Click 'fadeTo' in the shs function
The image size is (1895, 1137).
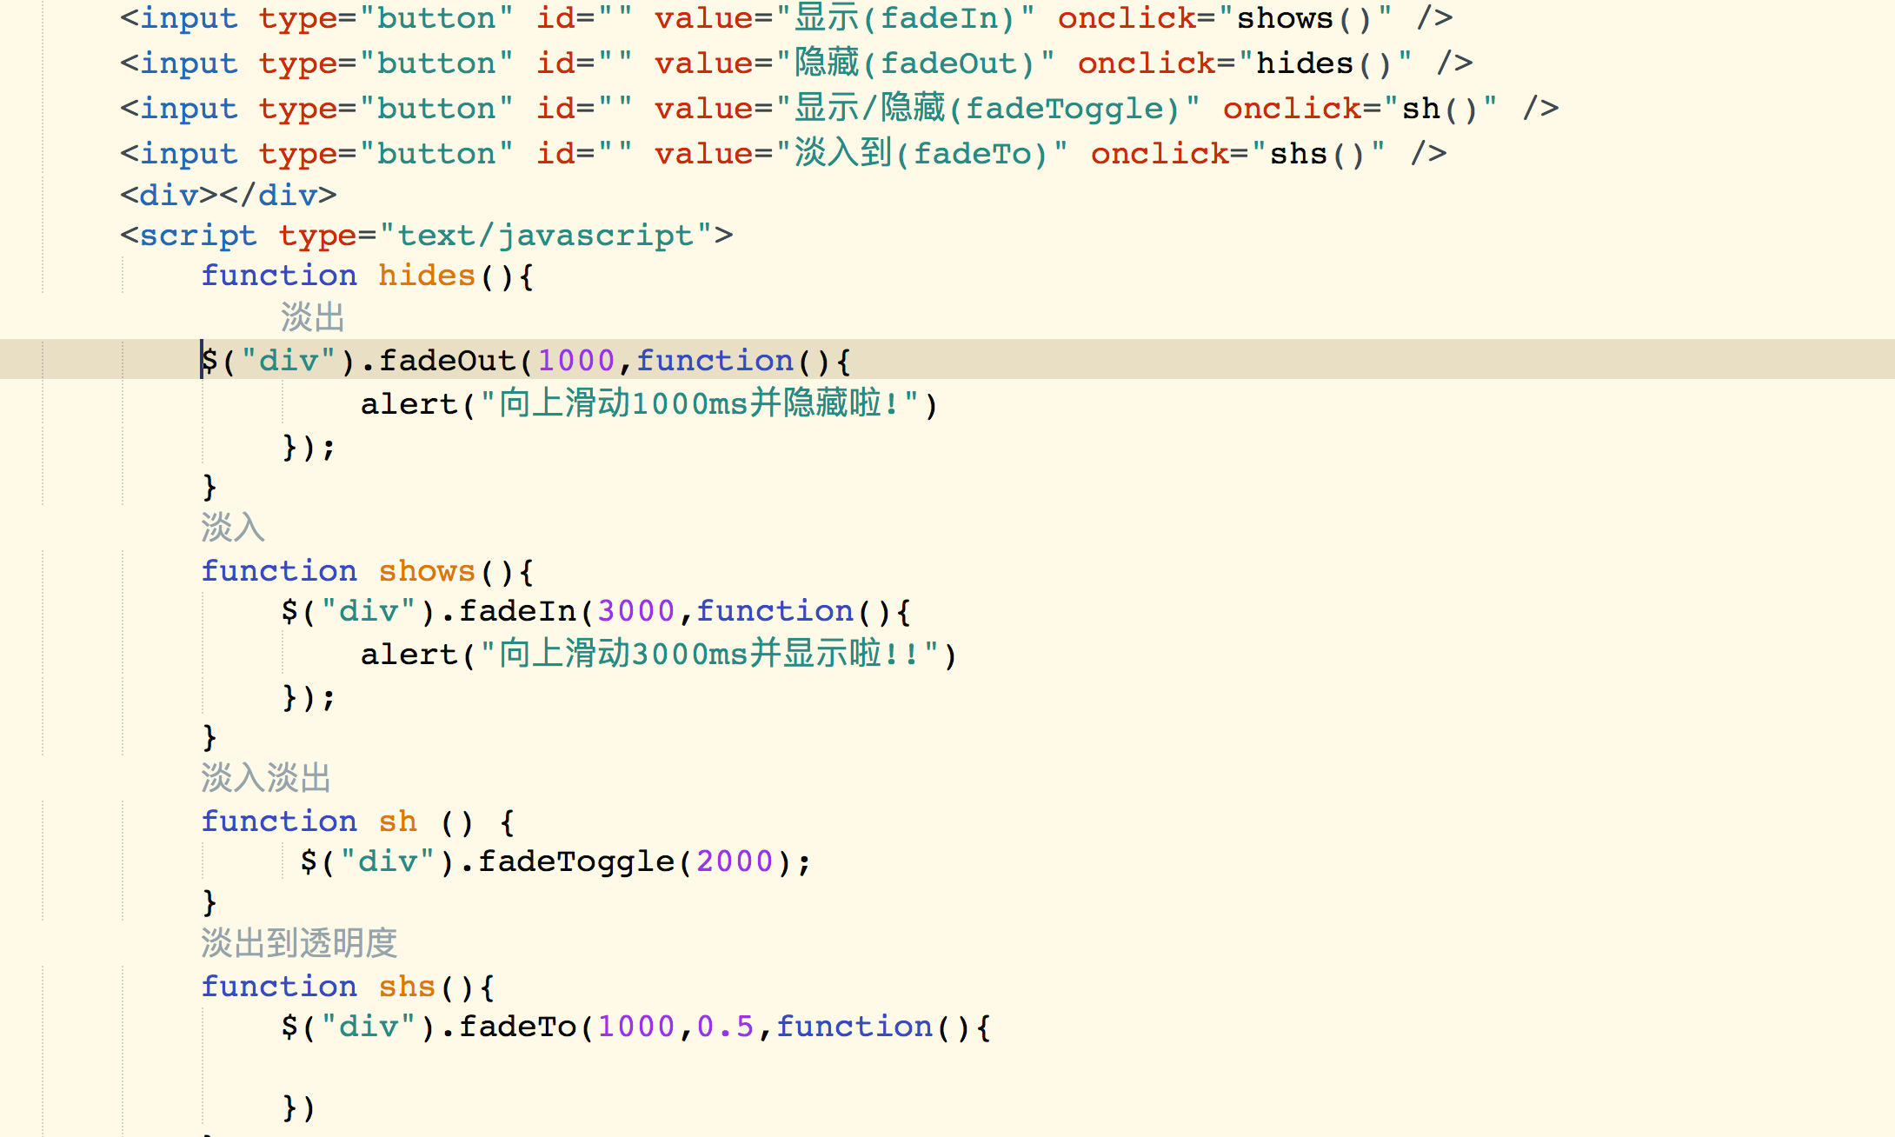point(517,1027)
